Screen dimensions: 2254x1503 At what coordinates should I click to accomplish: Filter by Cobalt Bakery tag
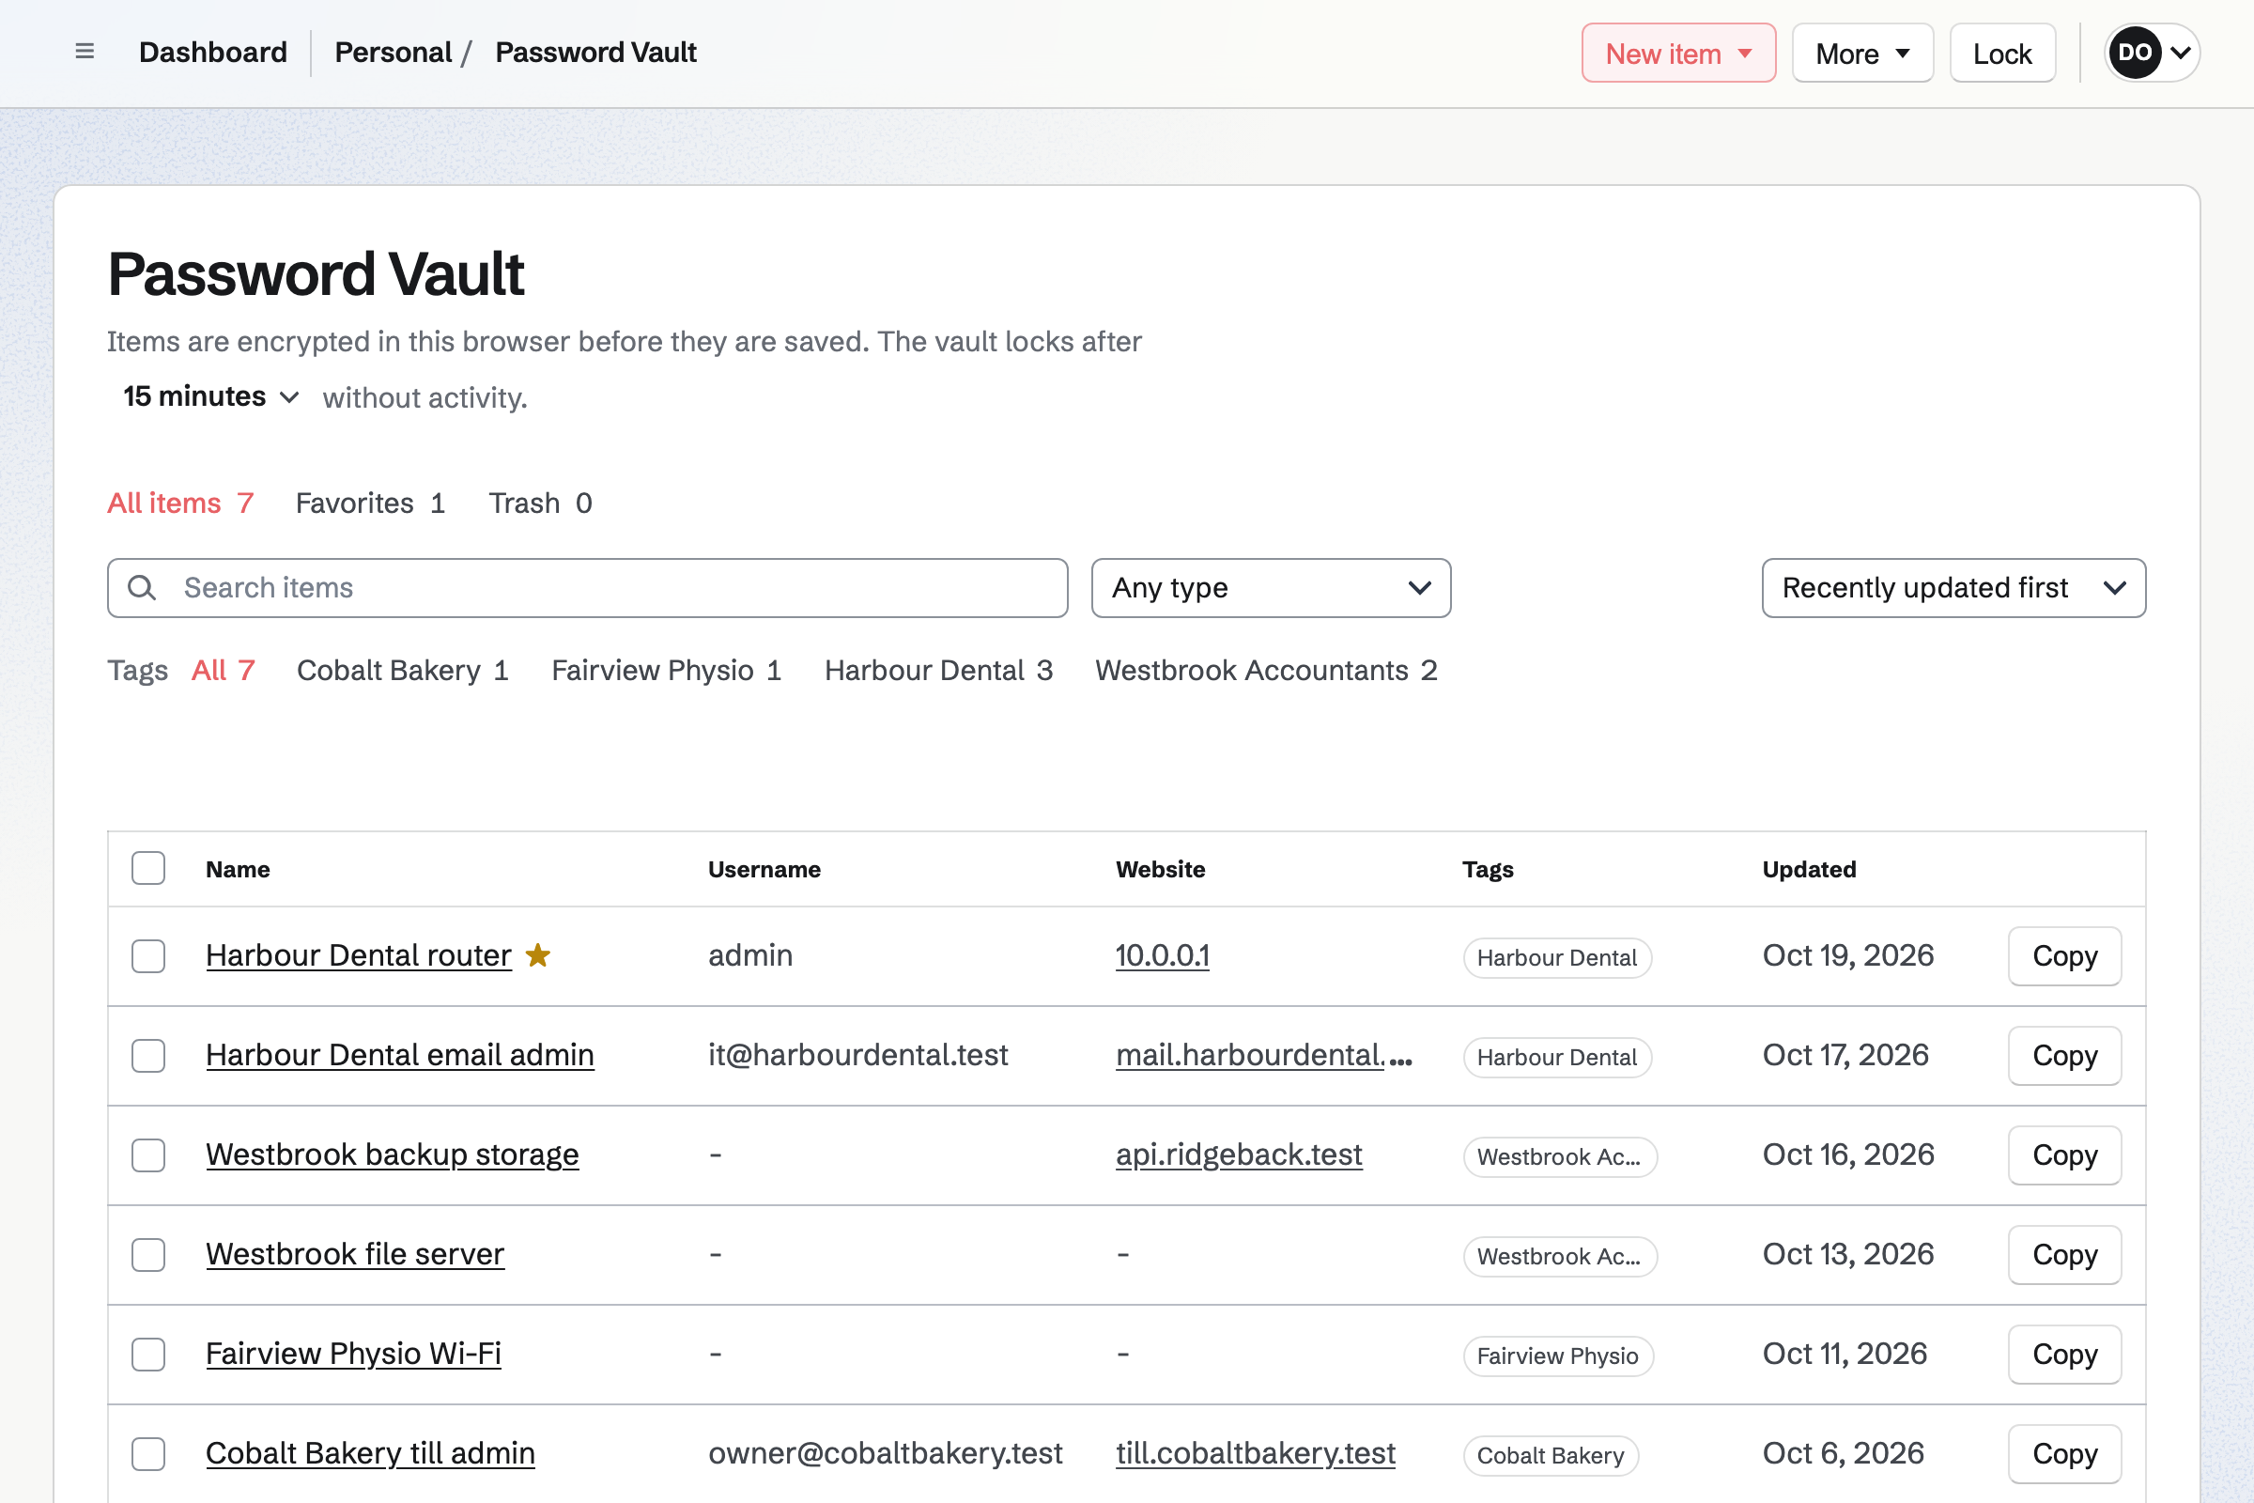pyautogui.click(x=403, y=670)
